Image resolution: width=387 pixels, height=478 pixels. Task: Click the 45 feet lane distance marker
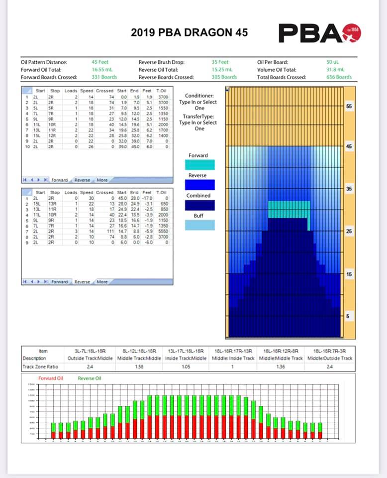pyautogui.click(x=349, y=146)
